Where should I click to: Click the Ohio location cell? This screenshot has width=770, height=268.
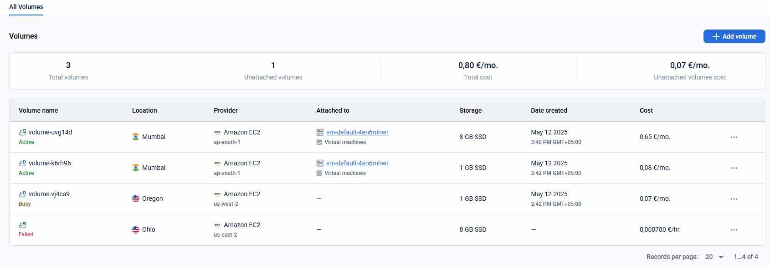pyautogui.click(x=144, y=229)
